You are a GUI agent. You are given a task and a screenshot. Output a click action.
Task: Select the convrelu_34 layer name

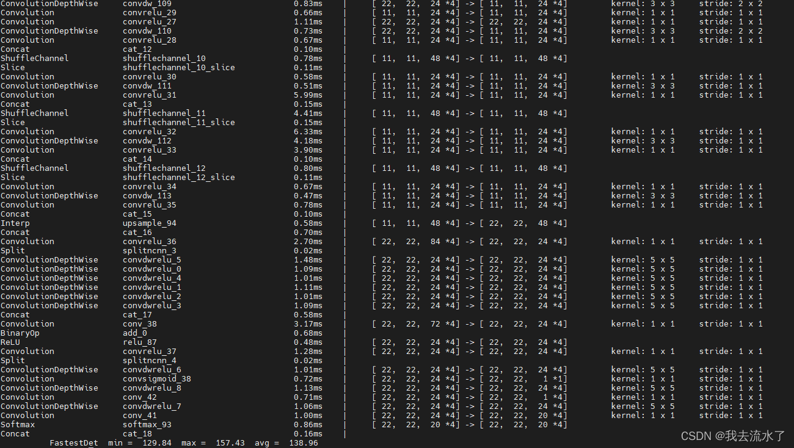point(150,187)
